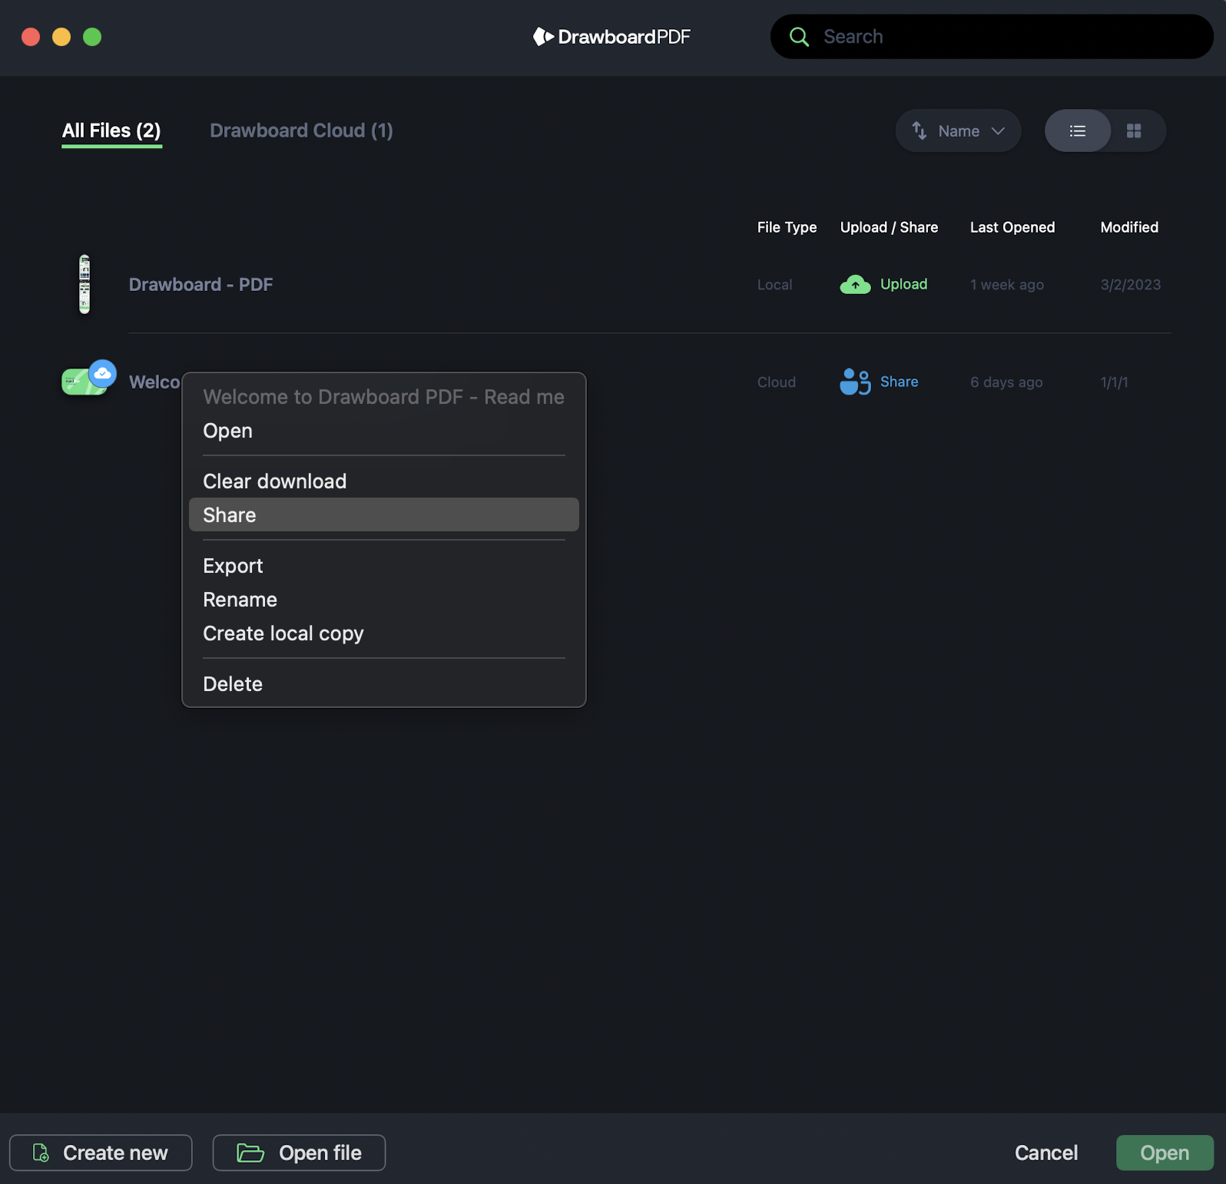The width and height of the screenshot is (1226, 1184).
Task: Click the green Open button
Action: click(1165, 1153)
